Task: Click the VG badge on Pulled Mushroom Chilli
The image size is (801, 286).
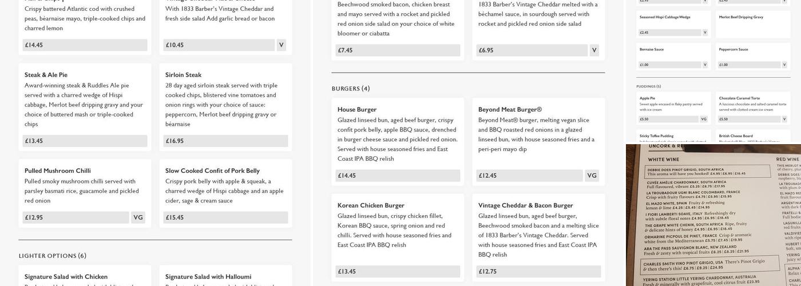Action: click(x=138, y=217)
